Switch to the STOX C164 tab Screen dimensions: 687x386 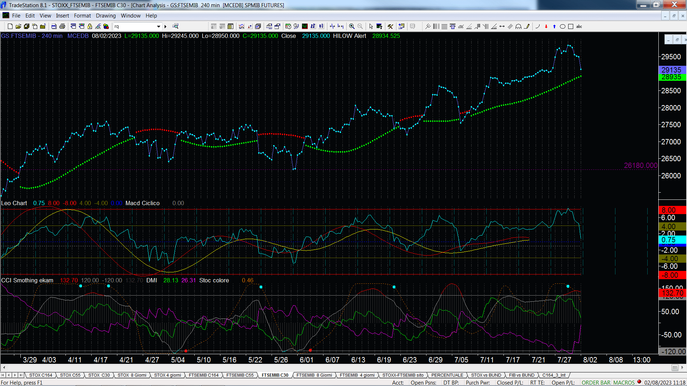40,375
